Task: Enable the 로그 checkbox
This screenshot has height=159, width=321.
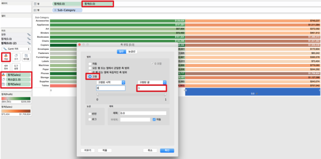Action: tap(90, 119)
